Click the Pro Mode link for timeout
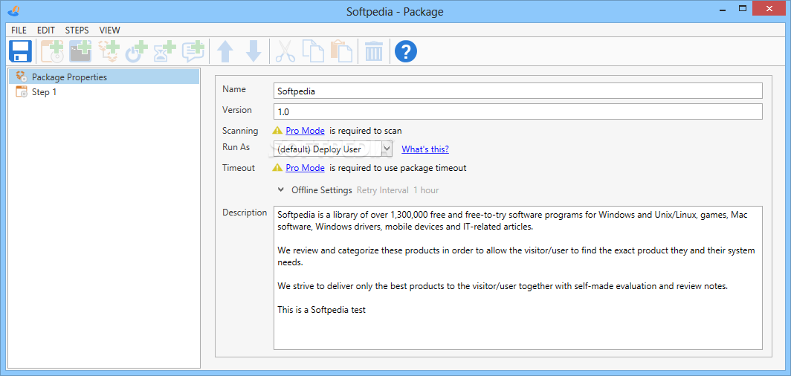Screen dimensions: 791x376 (305, 168)
